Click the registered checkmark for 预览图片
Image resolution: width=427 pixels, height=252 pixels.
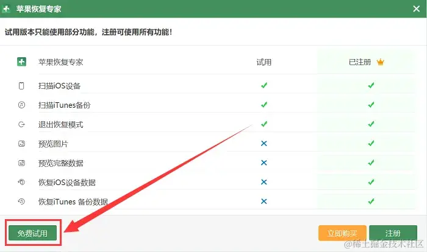point(371,143)
